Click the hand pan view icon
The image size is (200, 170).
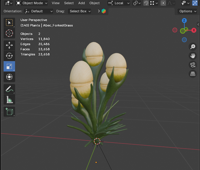[x=193, y=56]
